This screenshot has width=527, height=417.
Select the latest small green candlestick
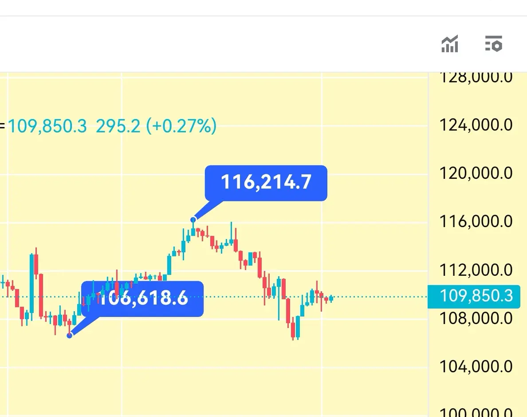pyautogui.click(x=331, y=298)
